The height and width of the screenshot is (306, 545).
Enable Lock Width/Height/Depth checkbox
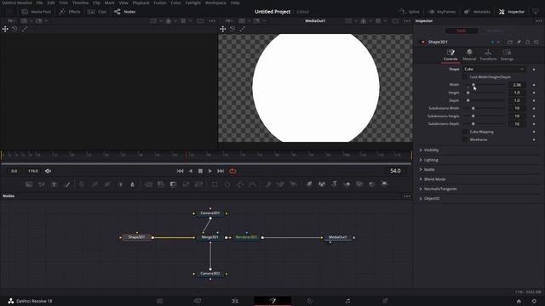[x=465, y=77]
